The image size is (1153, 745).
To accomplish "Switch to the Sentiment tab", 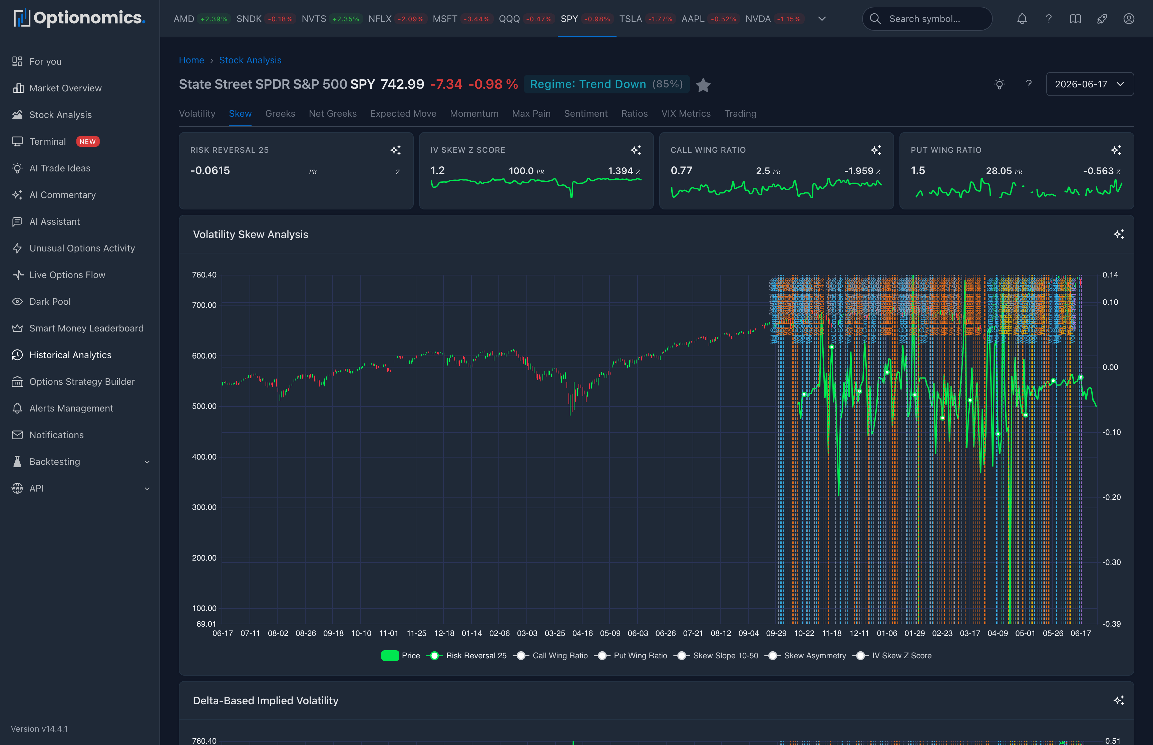I will coord(586,114).
